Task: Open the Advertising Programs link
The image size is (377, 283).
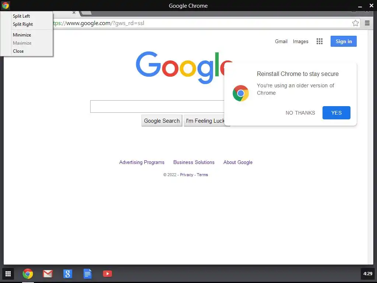Action: 142,162
